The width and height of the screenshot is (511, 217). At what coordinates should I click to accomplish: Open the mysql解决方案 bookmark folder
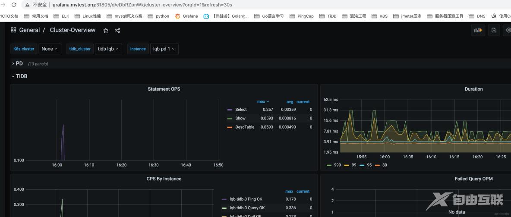coord(124,16)
